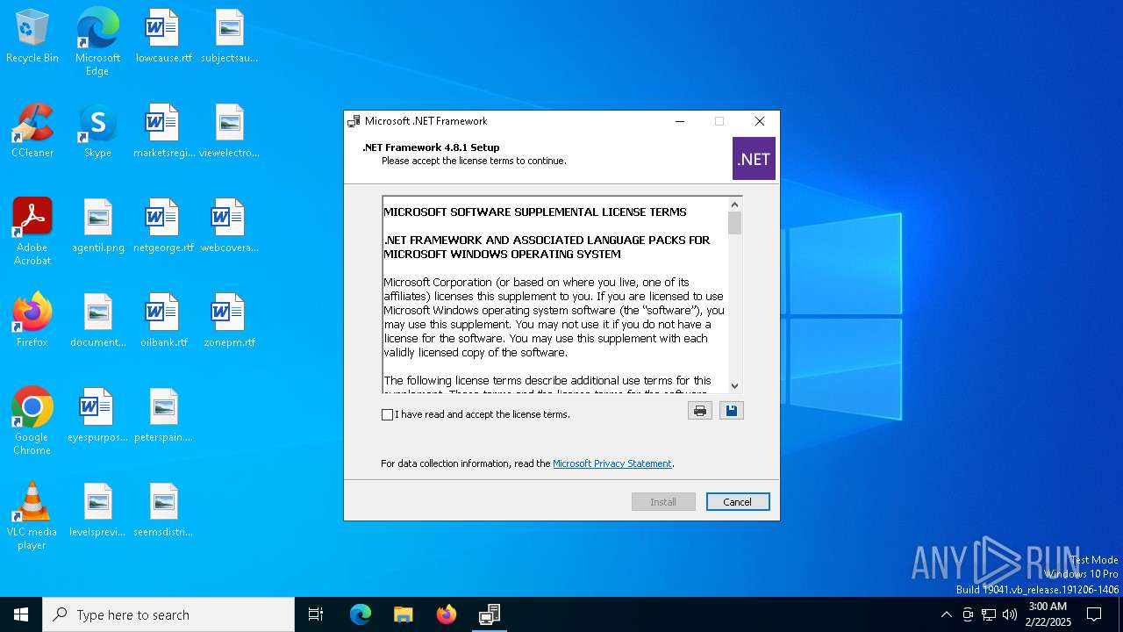Select levelsprevi... file on desktop
The height and width of the screenshot is (632, 1123).
97,511
